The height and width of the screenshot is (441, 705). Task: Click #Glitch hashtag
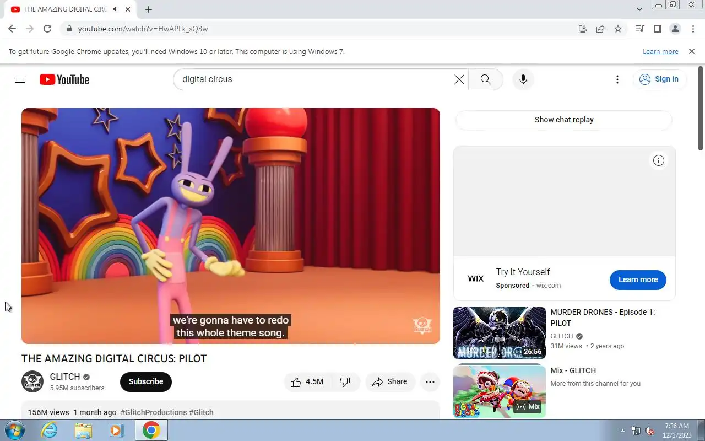tap(201, 412)
